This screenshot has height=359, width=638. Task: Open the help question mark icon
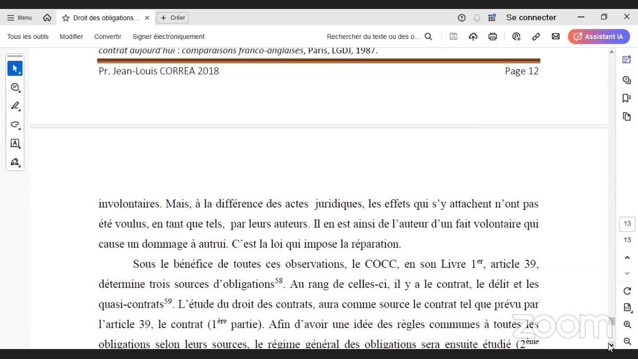462,17
